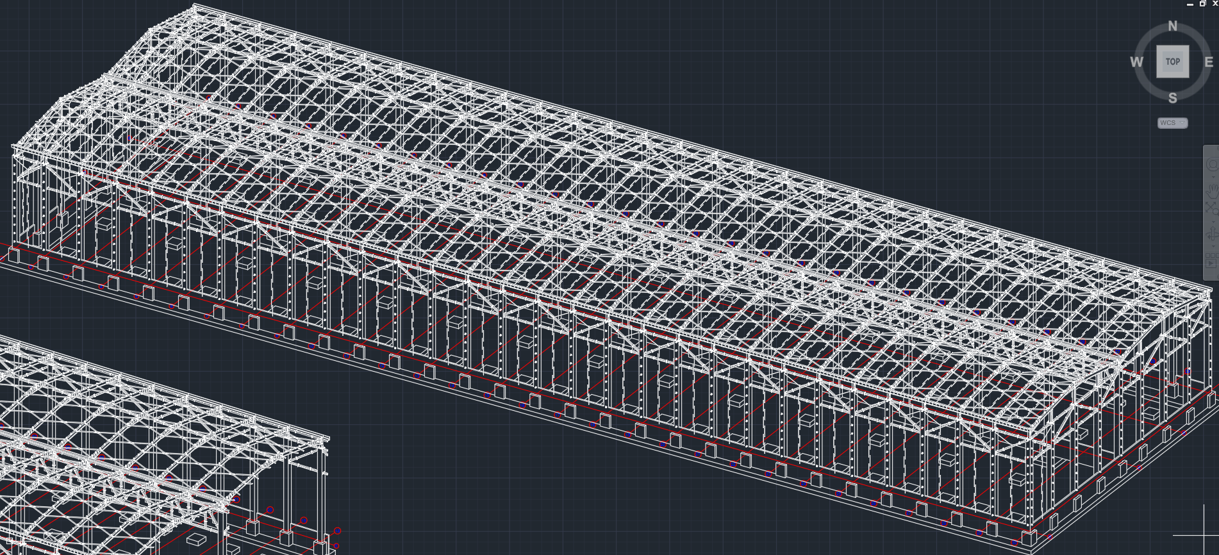Choose the W compass direction letter
This screenshot has width=1219, height=555.
[x=1136, y=62]
